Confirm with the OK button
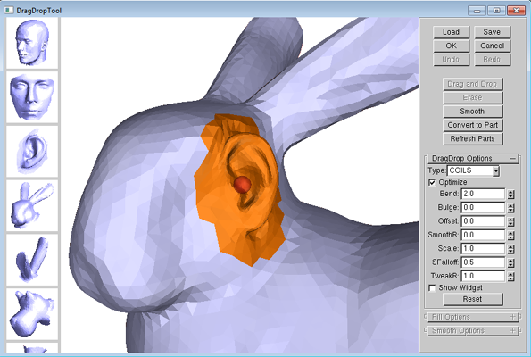 tap(451, 46)
